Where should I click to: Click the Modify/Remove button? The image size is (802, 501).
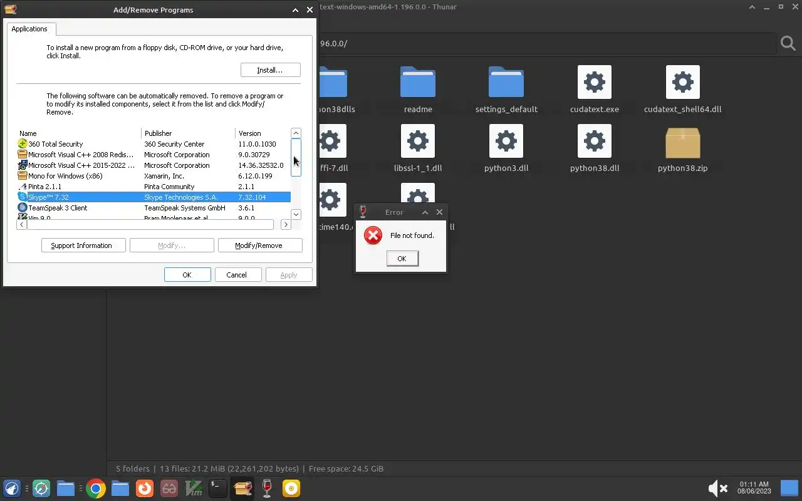coord(260,245)
